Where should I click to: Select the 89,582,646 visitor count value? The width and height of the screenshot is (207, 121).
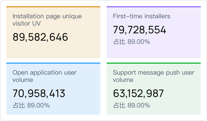click(40, 37)
